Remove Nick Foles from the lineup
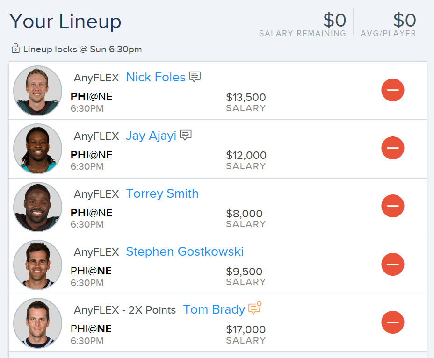The height and width of the screenshot is (358, 434). tap(392, 90)
